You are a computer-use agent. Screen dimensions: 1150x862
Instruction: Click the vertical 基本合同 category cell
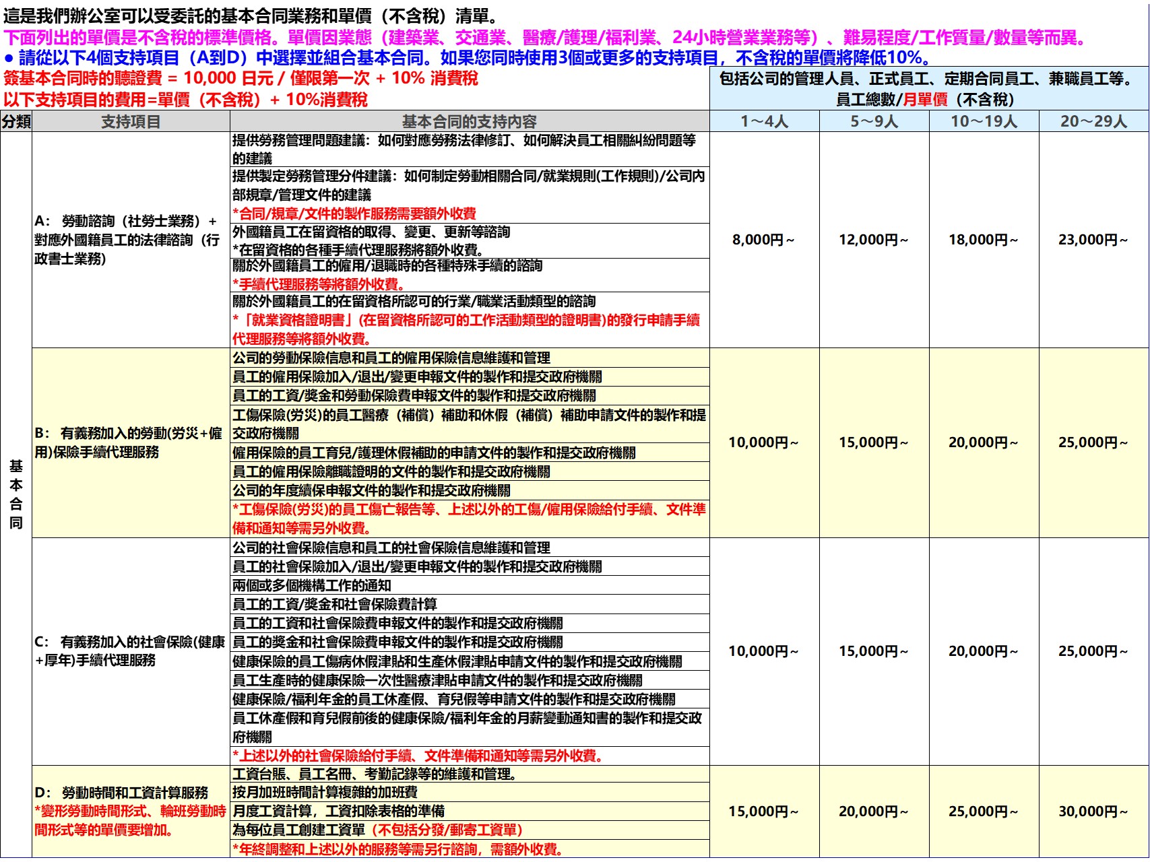[16, 494]
